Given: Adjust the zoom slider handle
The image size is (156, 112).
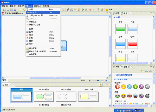Looking at the screenshot, I should [x=98, y=81].
